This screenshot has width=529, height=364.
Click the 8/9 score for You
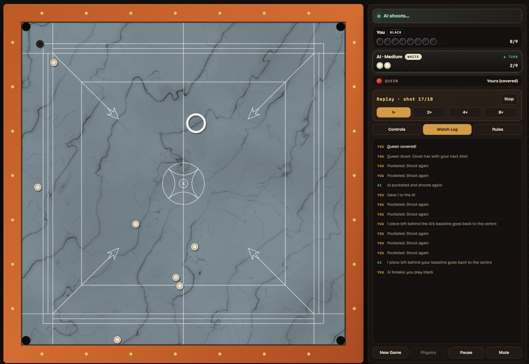pyautogui.click(x=514, y=41)
